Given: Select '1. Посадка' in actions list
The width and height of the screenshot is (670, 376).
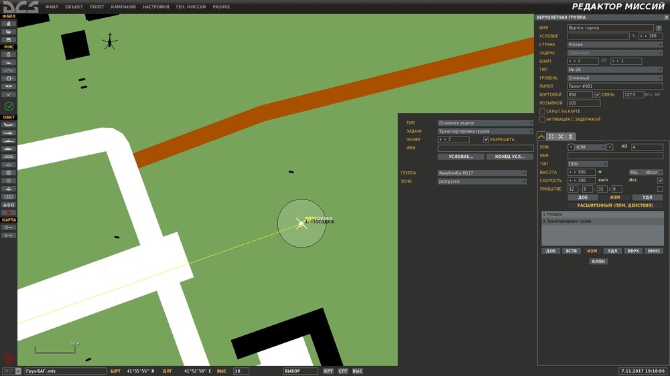Looking at the screenshot, I should [x=602, y=214].
